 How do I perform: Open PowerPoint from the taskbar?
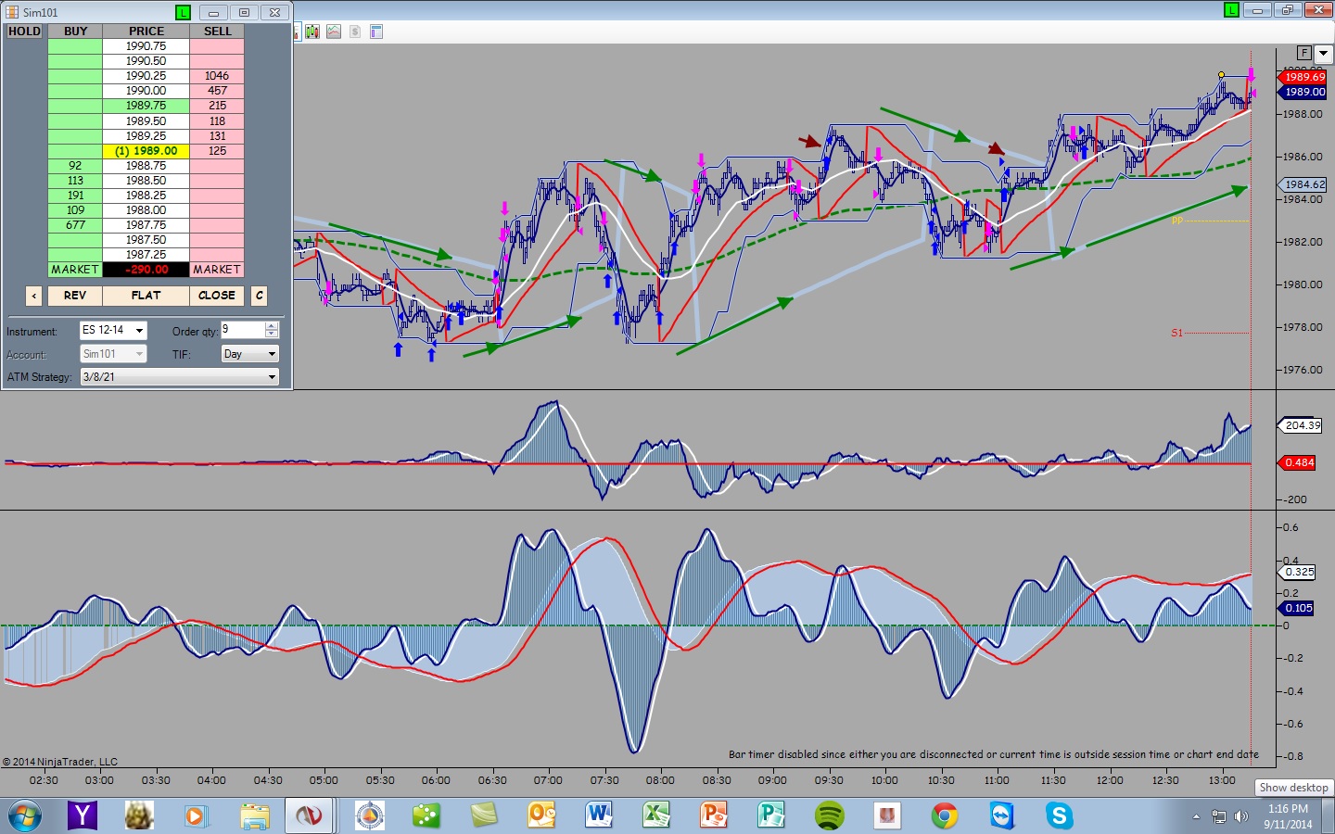[714, 815]
